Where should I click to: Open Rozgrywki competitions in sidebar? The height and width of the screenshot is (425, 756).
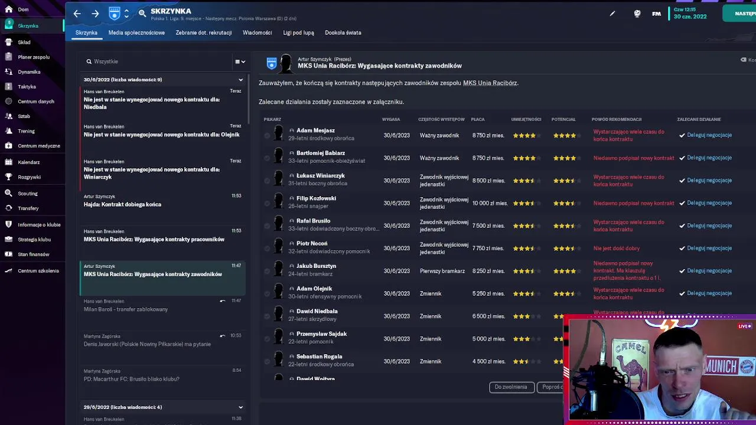point(29,177)
